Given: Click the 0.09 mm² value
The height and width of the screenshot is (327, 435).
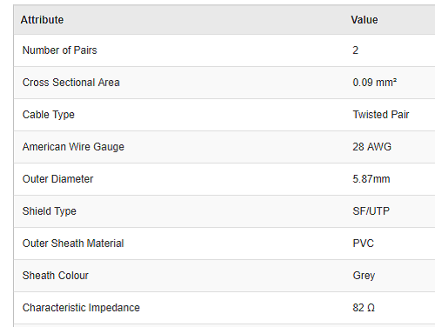Looking at the screenshot, I should pyautogui.click(x=374, y=83).
